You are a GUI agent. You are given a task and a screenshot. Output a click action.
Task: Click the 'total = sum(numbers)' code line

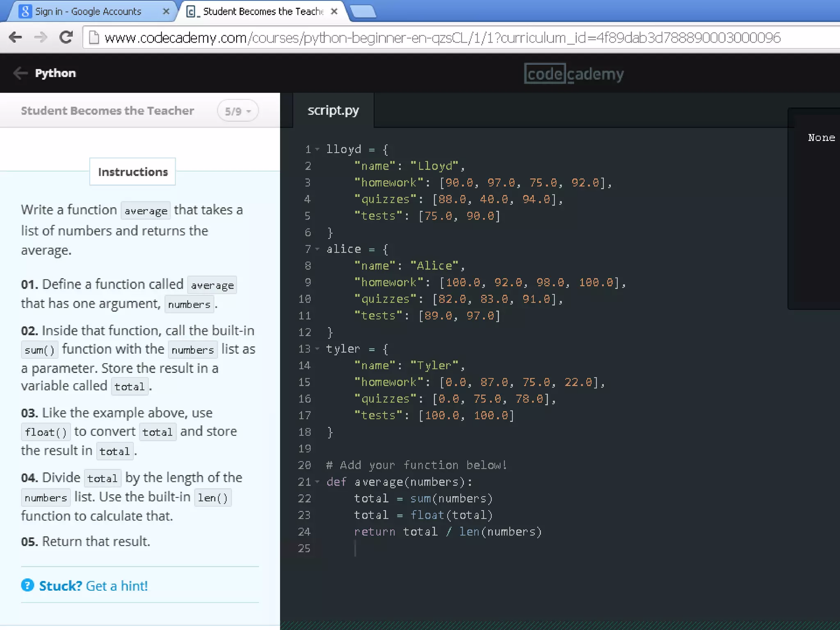pyautogui.click(x=423, y=498)
